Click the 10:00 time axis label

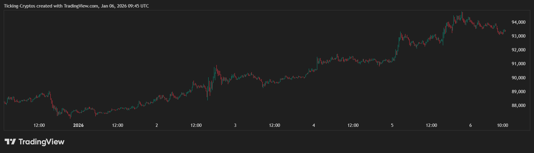pyautogui.click(x=502, y=125)
